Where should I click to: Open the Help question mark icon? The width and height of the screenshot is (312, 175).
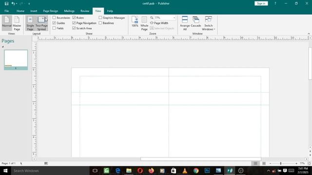point(275,3)
